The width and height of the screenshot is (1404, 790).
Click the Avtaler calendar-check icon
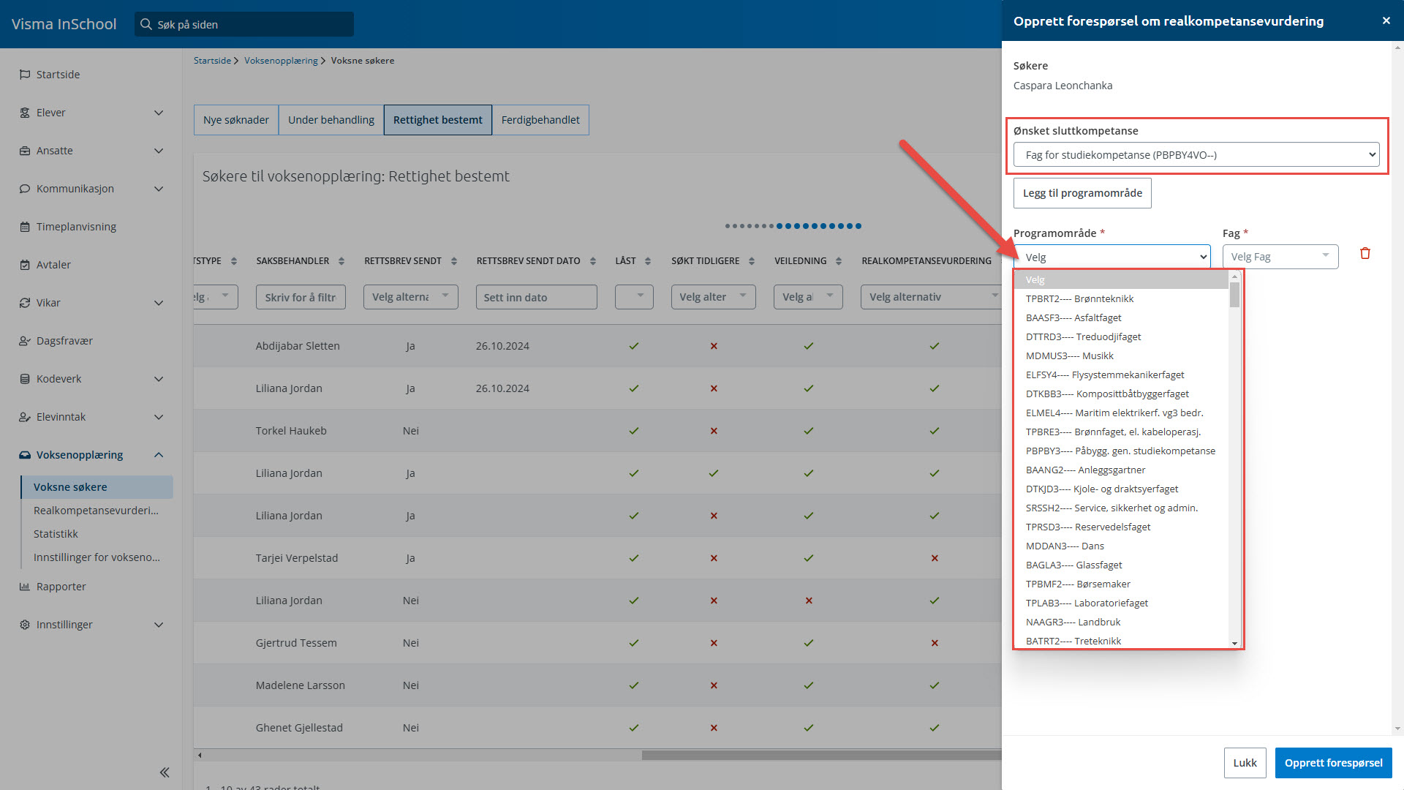tap(25, 265)
